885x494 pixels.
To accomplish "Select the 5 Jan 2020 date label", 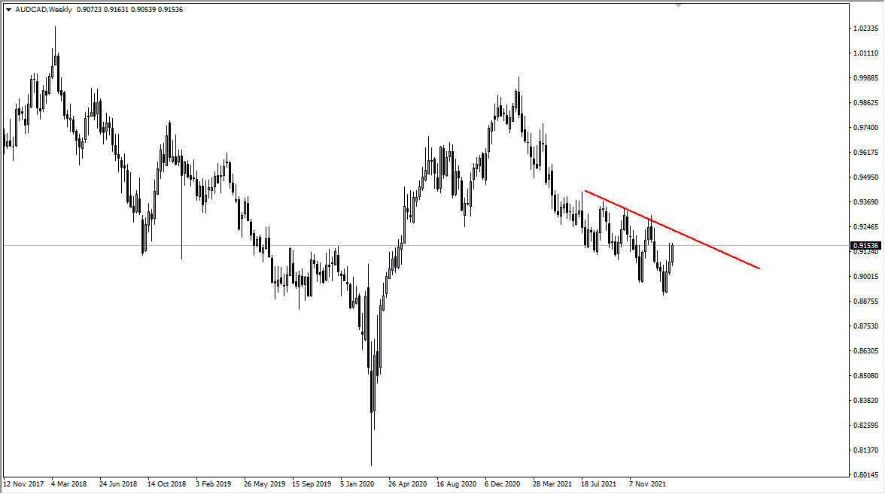I will [357, 485].
